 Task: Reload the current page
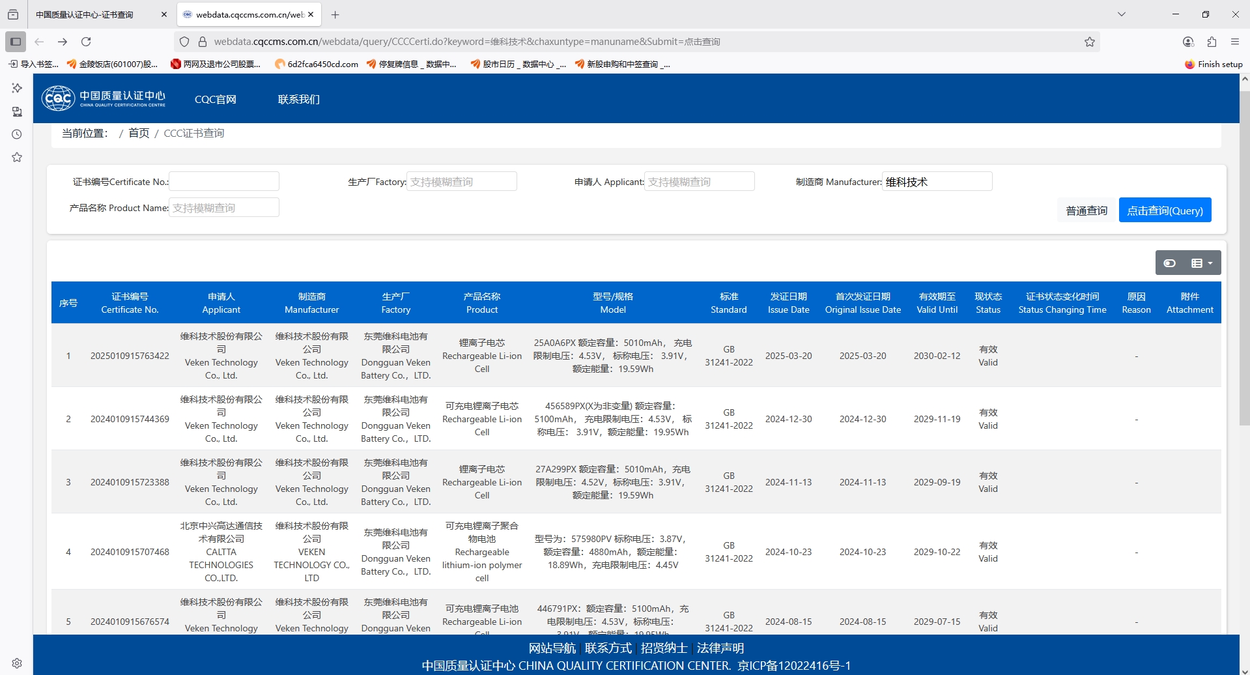click(x=86, y=42)
